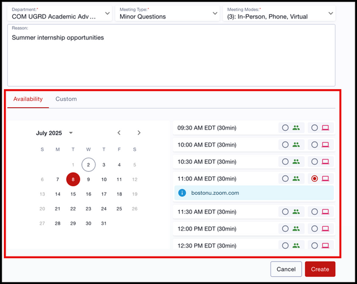Select July 21 on the calendar
Image resolution: width=357 pixels, height=284 pixels.
[x=58, y=209]
